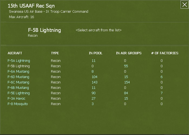Click the F-6C Mustang entry
Viewport: 189px width, 135px height.
point(18,82)
